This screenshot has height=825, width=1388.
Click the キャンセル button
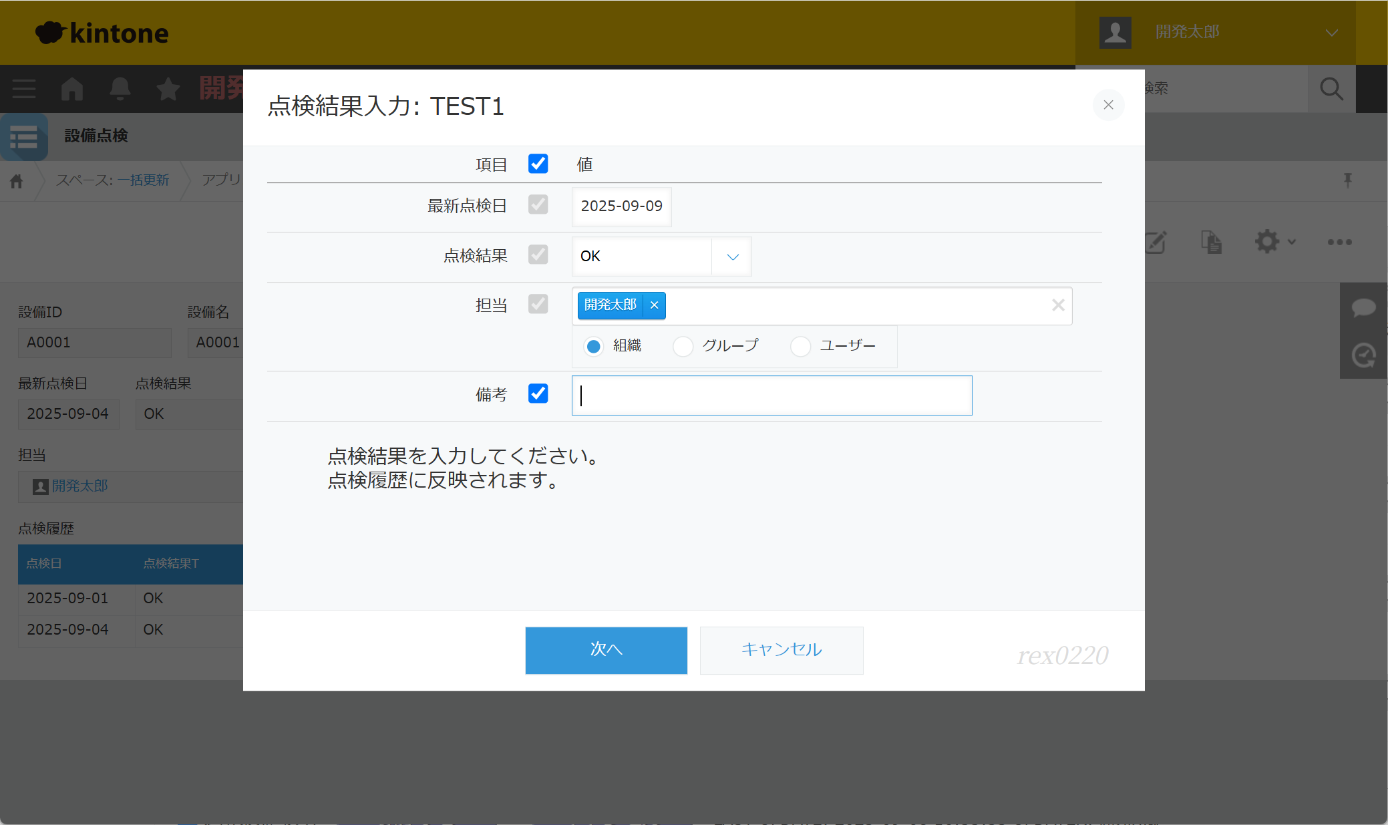pyautogui.click(x=781, y=650)
